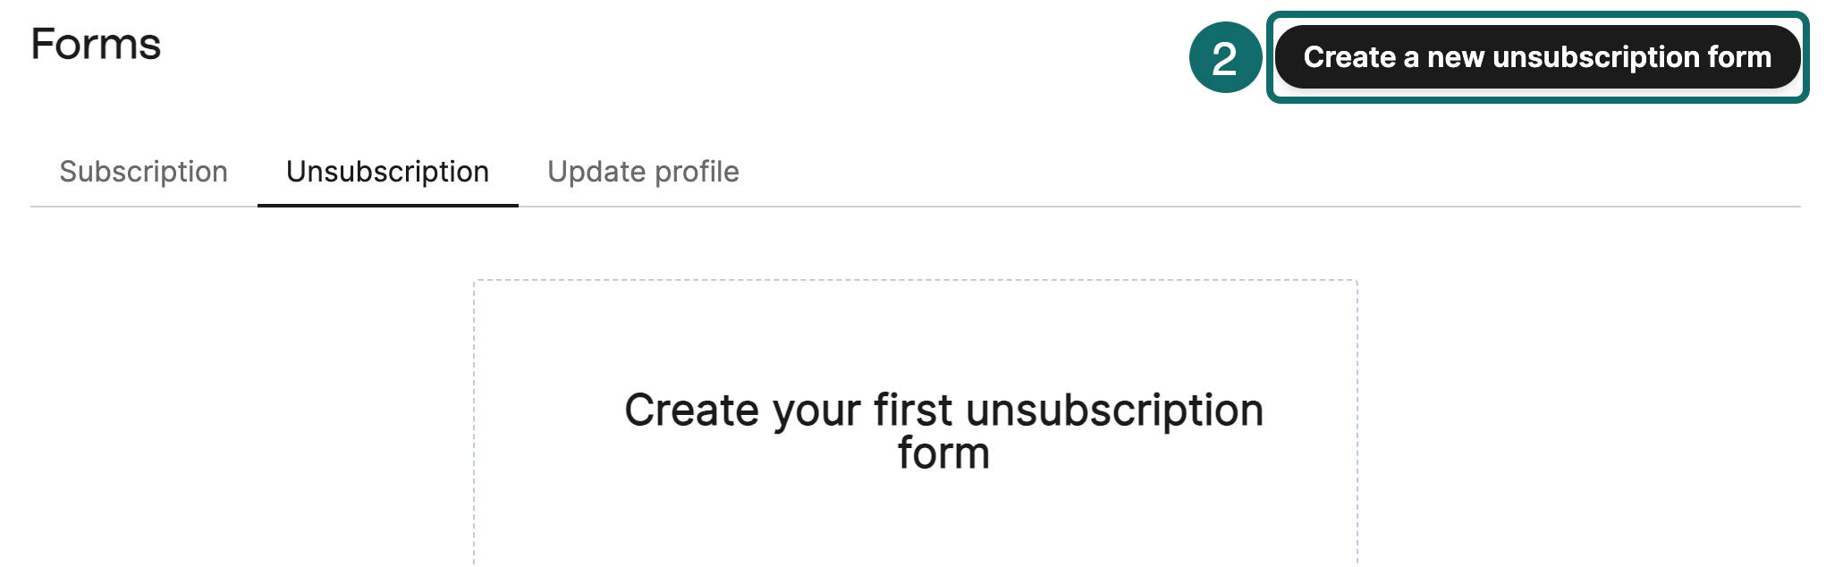The width and height of the screenshot is (1826, 567).
Task: Click the teal step 2 badge
Action: click(x=1224, y=58)
